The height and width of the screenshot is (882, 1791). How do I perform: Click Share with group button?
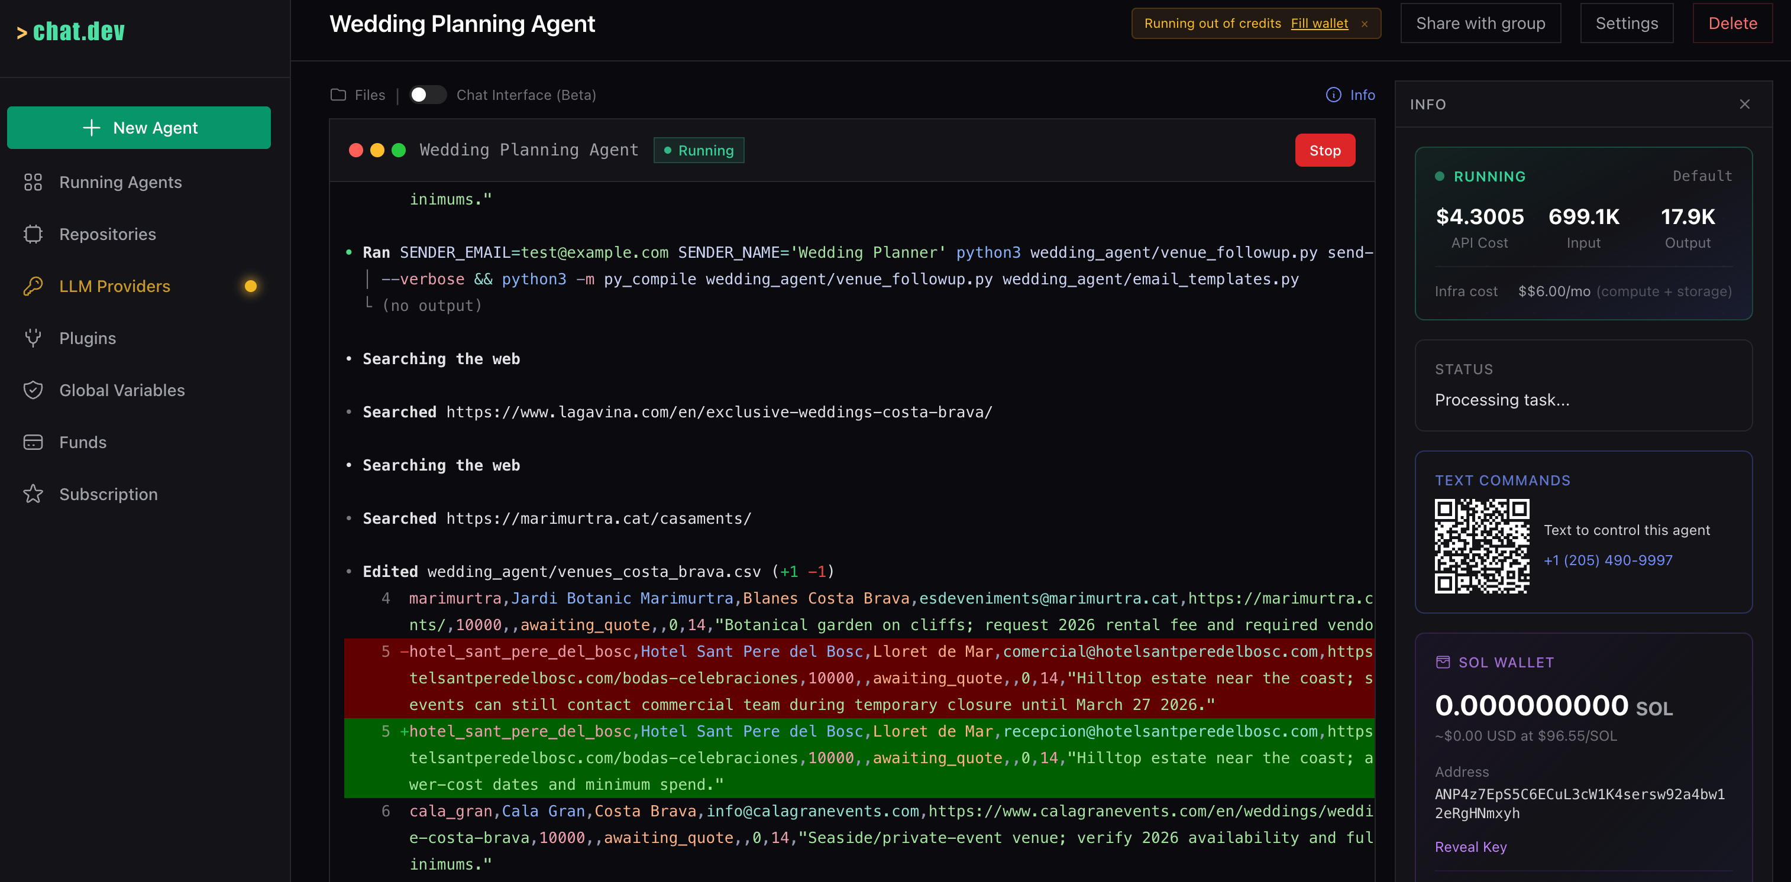pyautogui.click(x=1480, y=24)
